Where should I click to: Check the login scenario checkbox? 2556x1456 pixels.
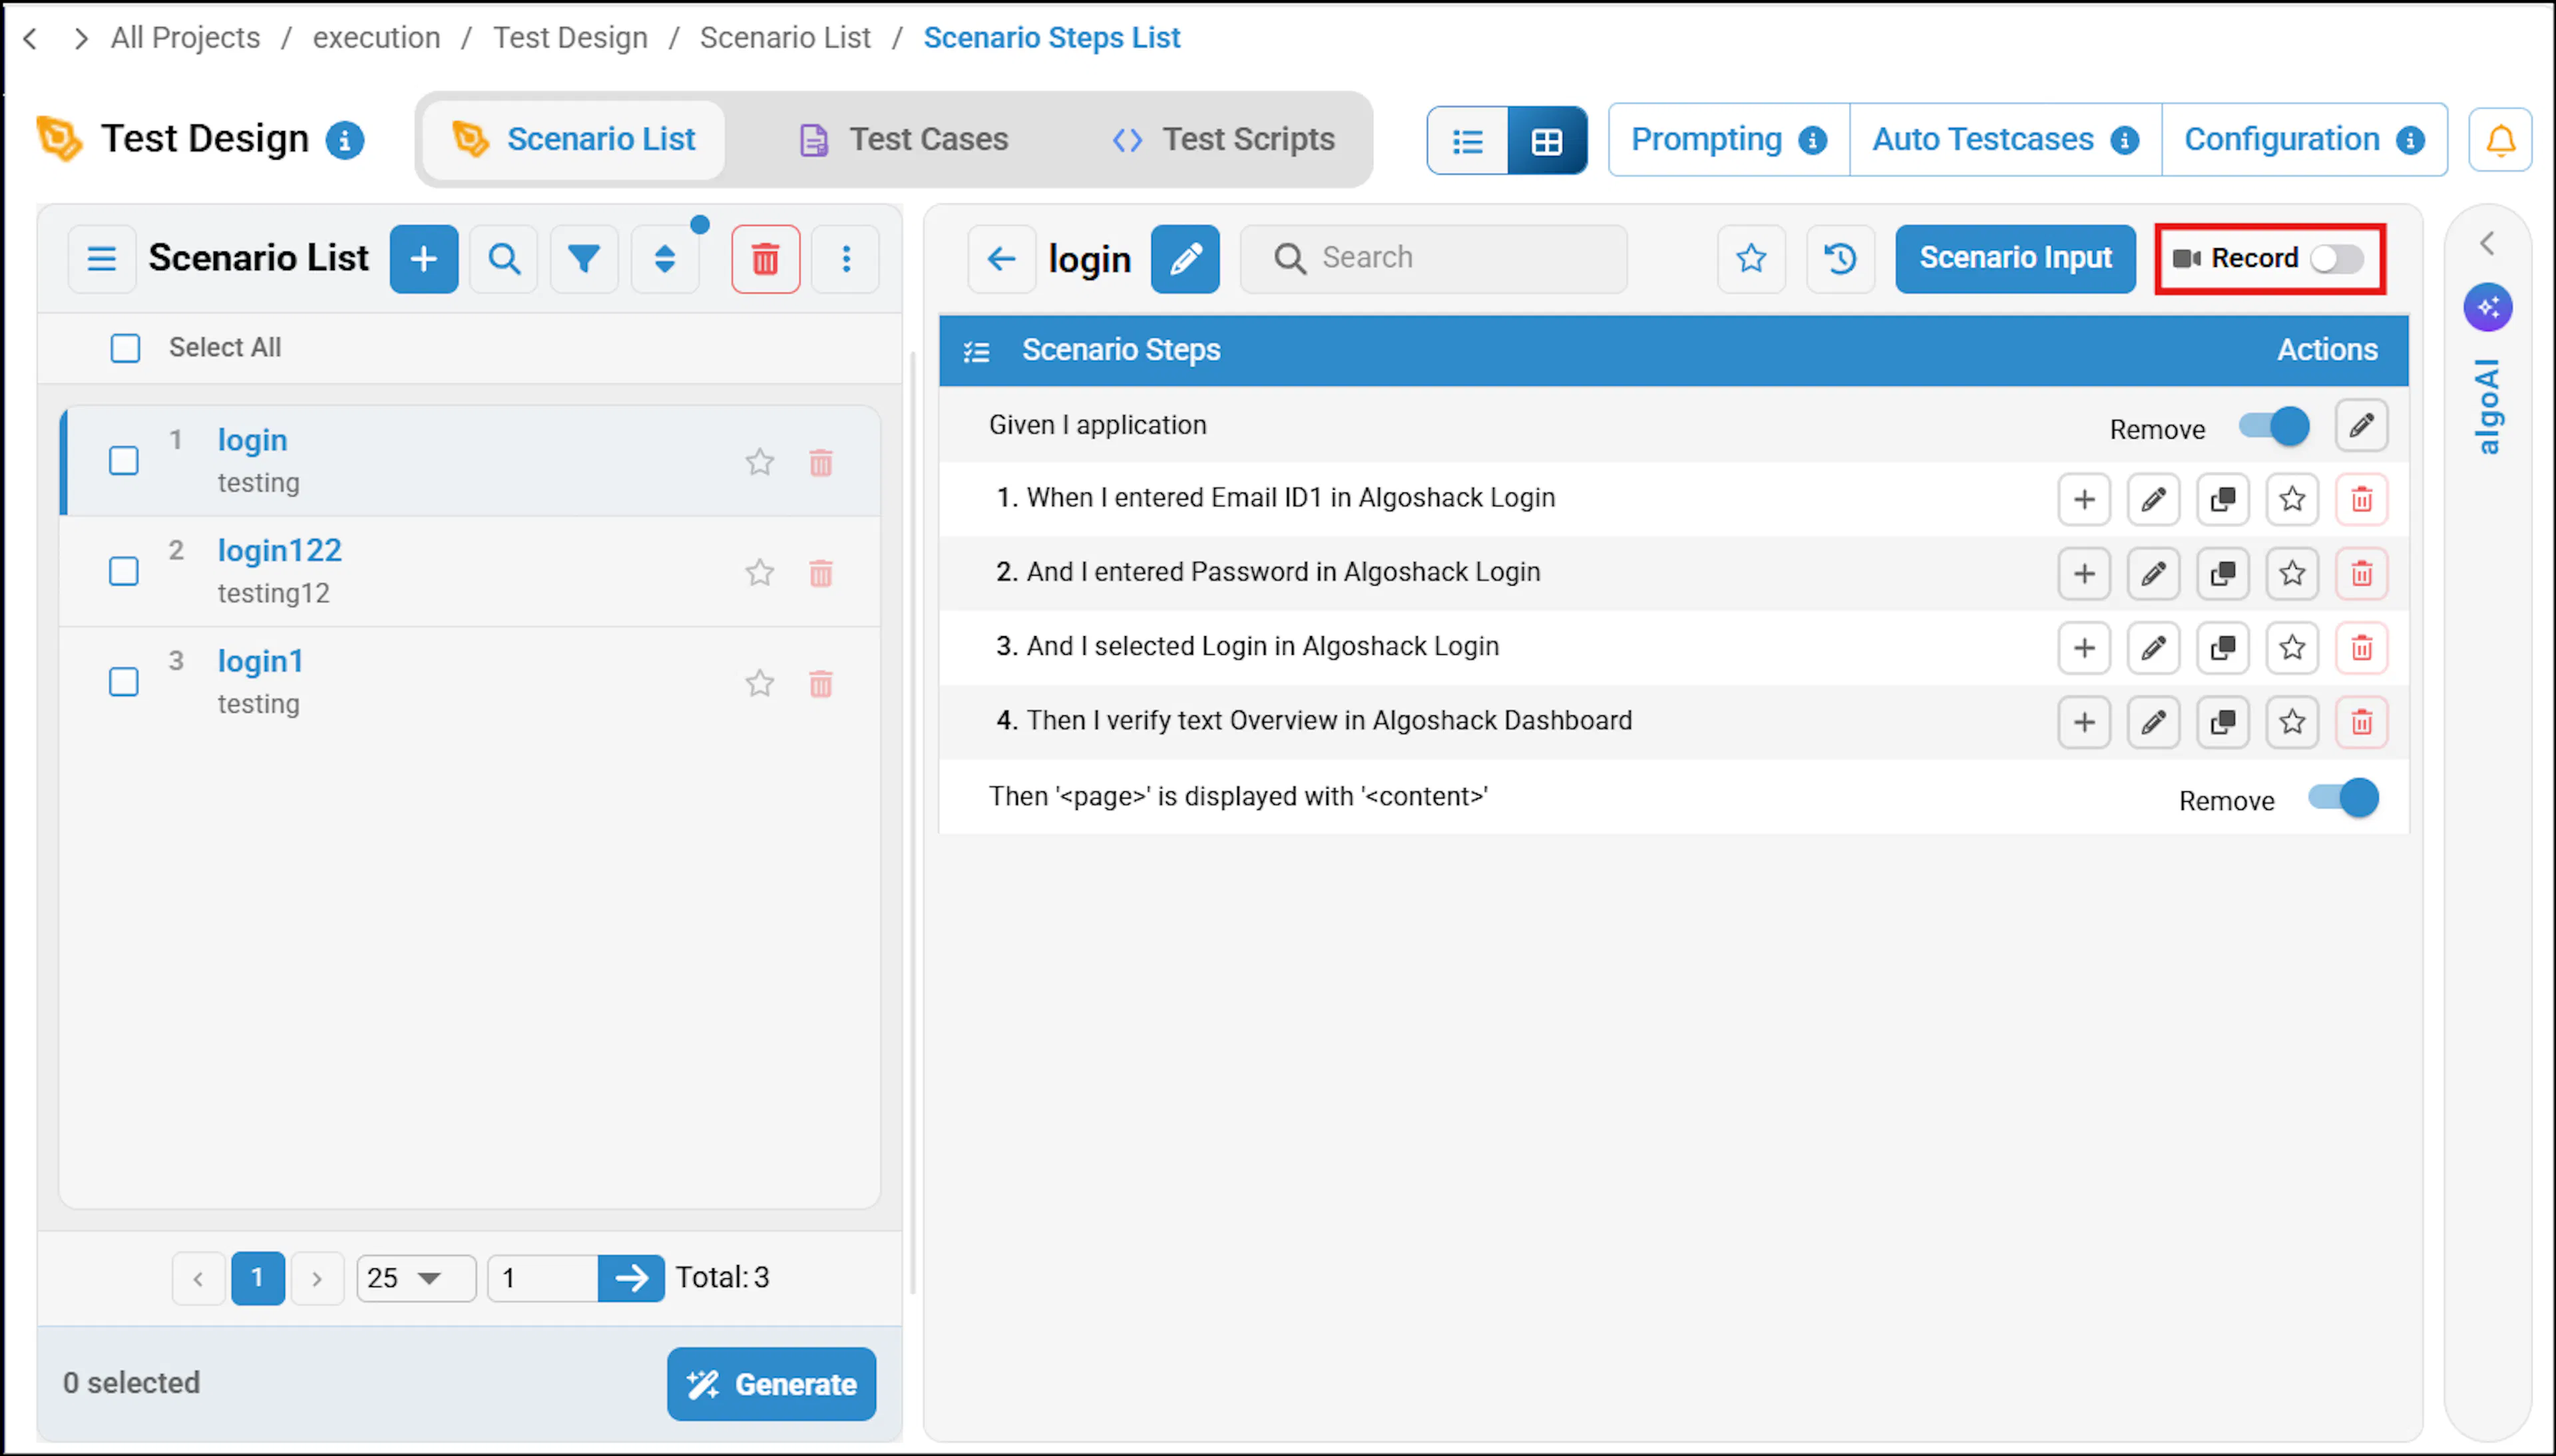click(x=124, y=461)
